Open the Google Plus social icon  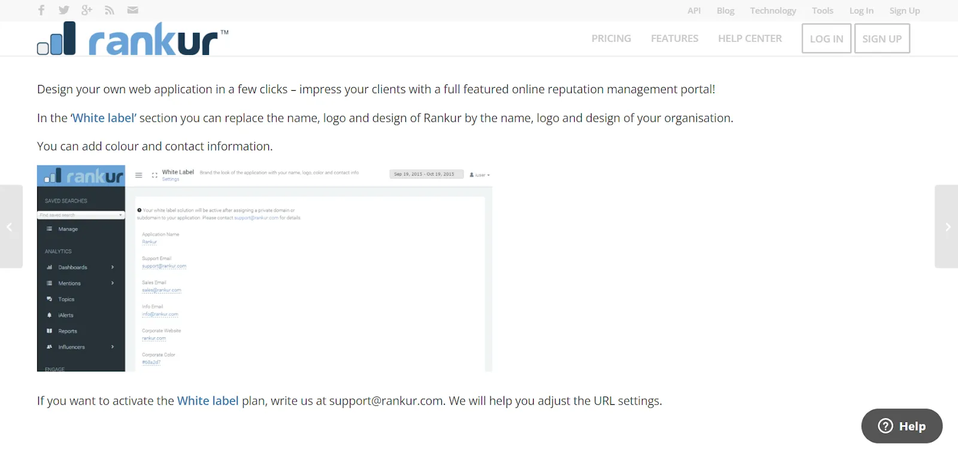coord(87,10)
